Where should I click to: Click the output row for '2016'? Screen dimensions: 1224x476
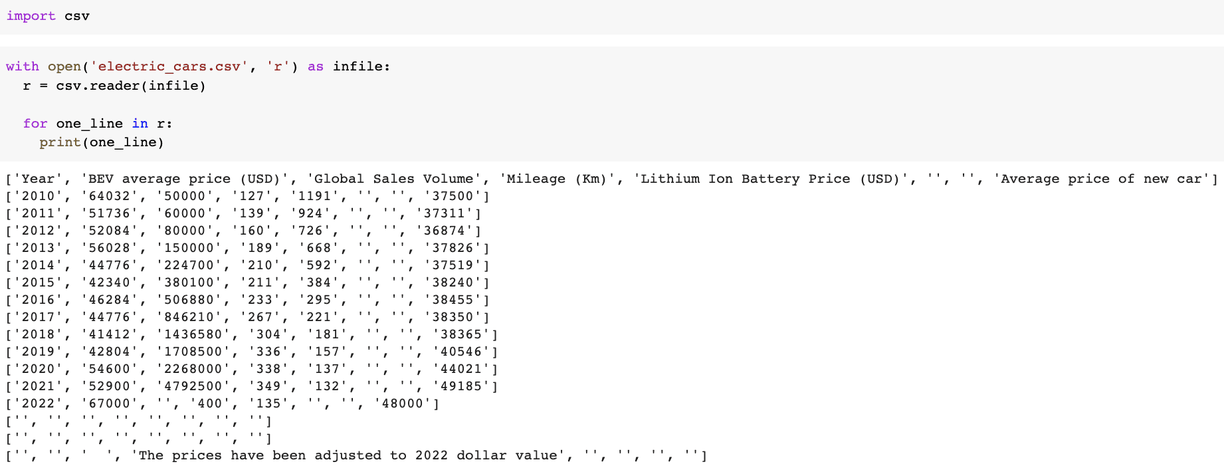pyautogui.click(x=247, y=300)
